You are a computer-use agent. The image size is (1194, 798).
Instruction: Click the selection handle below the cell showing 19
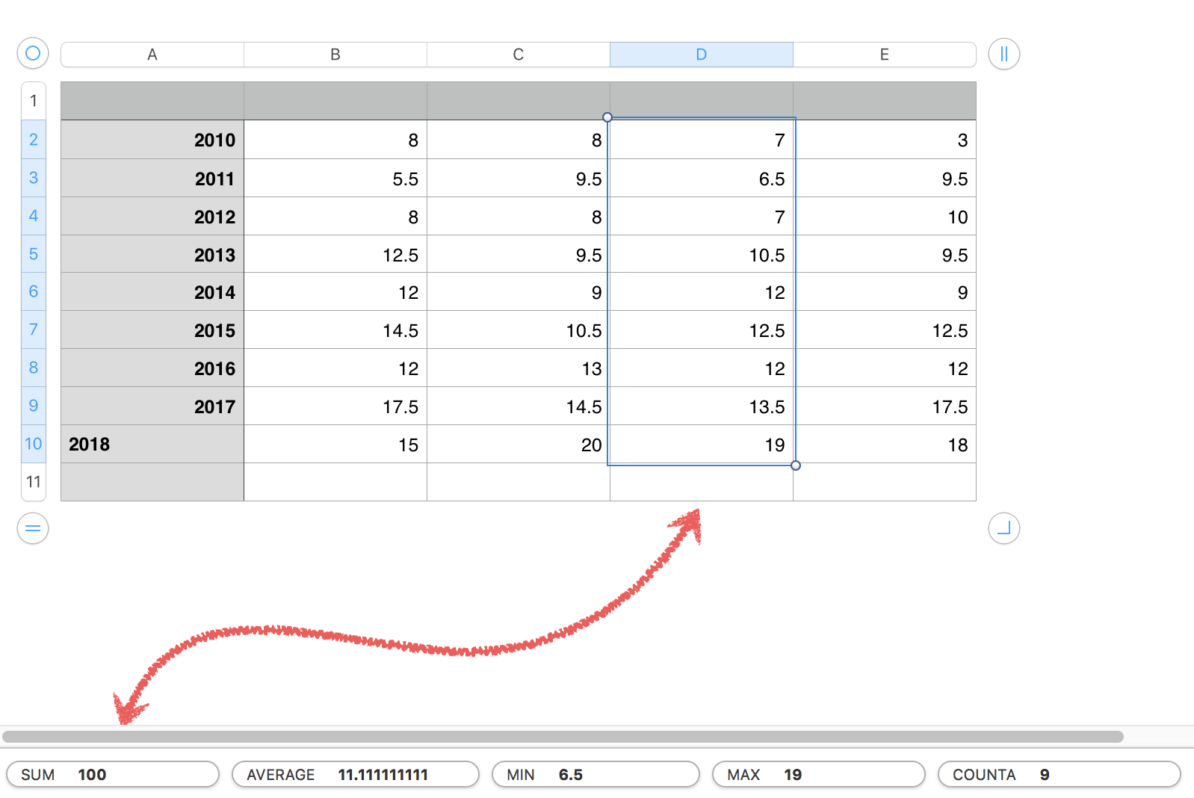(x=796, y=466)
